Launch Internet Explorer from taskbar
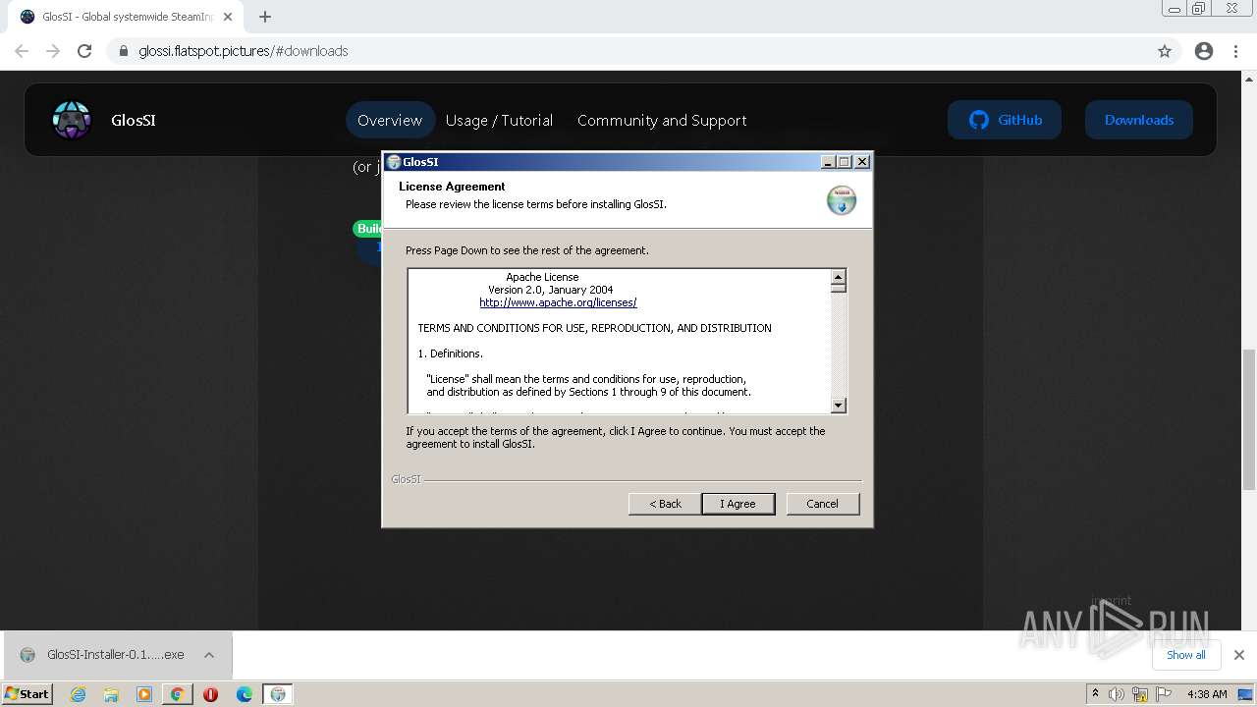Viewport: 1257px width, 707px height. pyautogui.click(x=79, y=694)
